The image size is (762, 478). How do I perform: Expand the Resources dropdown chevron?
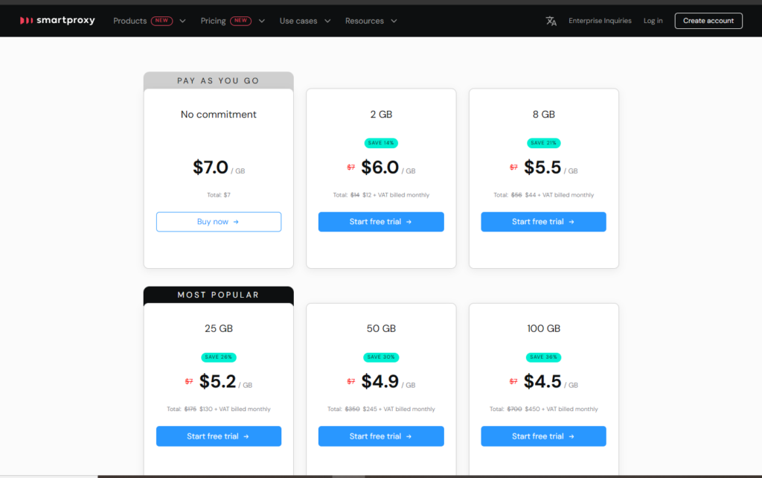click(394, 21)
